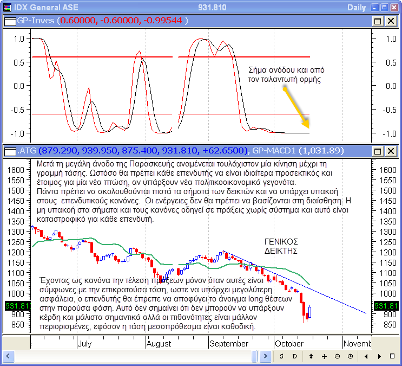The image size is (402, 366).
Task: Open the chart list icon at far right
Action: click(392, 356)
